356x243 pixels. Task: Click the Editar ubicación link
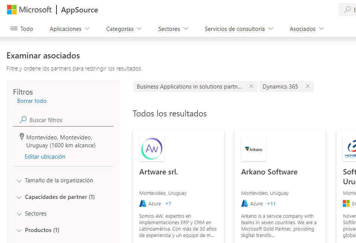pos(45,157)
